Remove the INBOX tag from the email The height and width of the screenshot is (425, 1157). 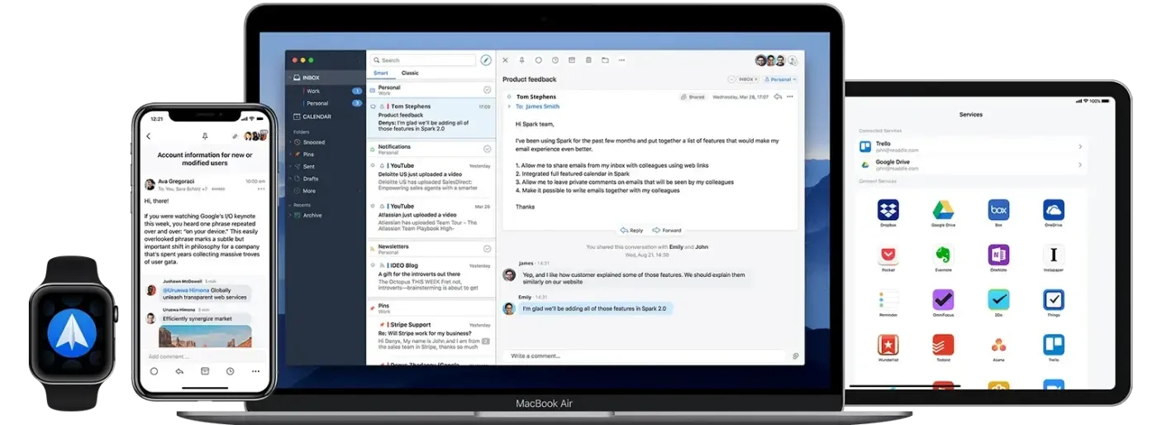pyautogui.click(x=755, y=79)
